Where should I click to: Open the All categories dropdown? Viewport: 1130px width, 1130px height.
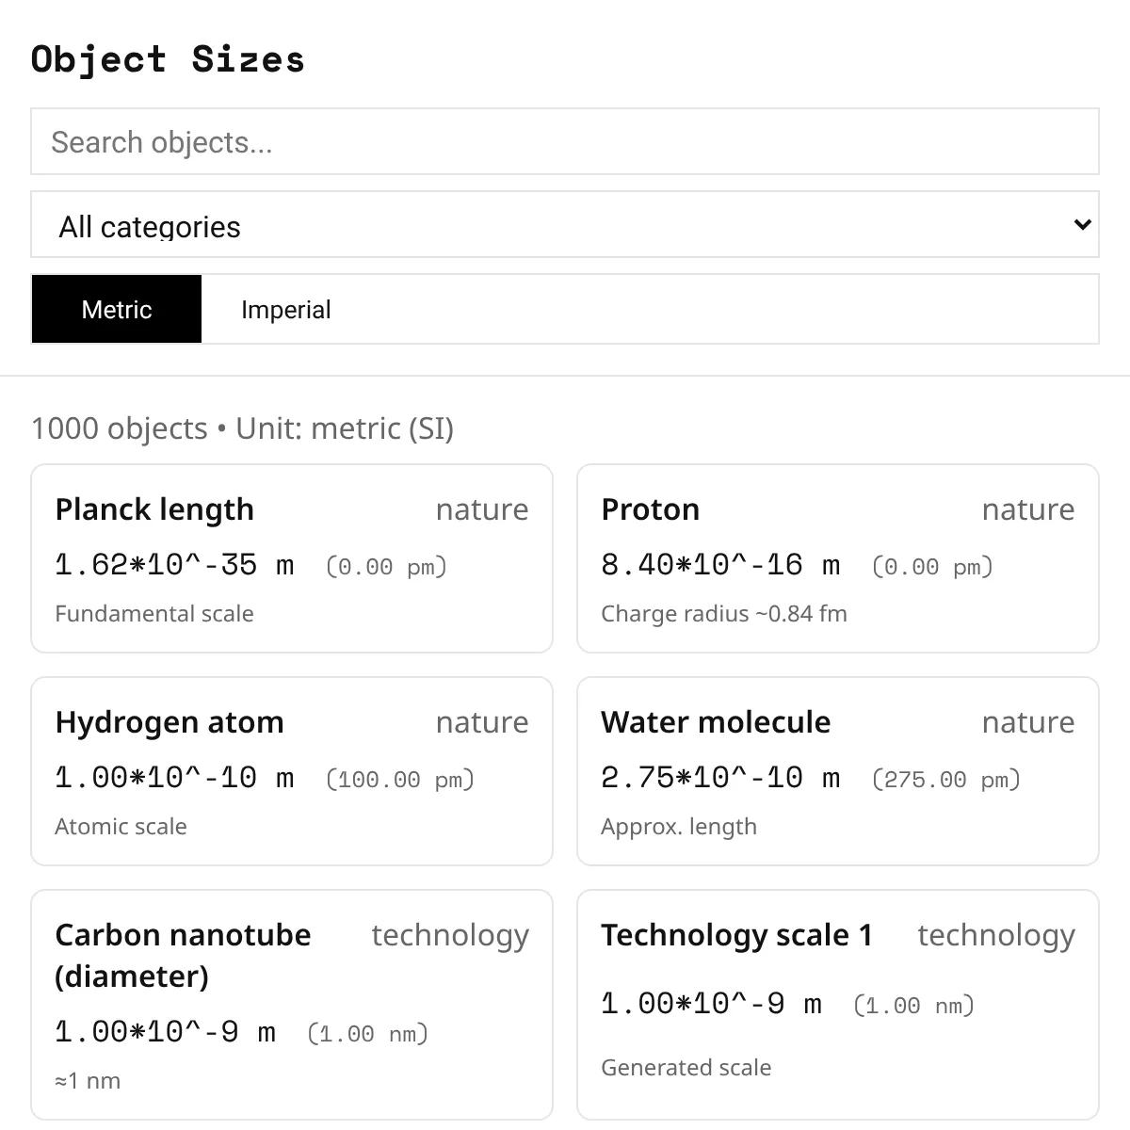556,225
